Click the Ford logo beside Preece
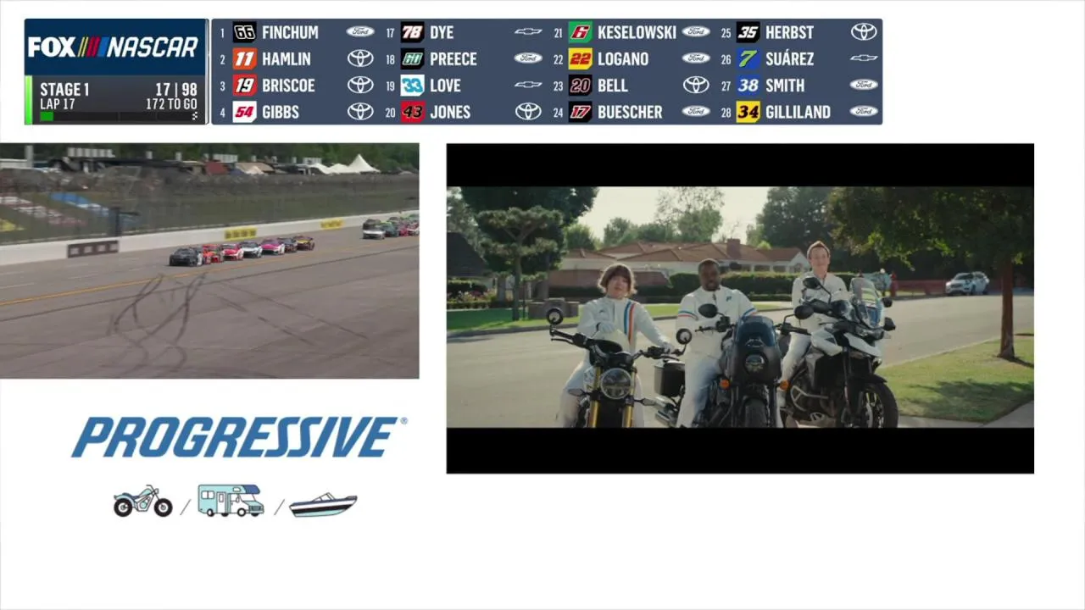Viewport: 1085px width, 610px height. (528, 58)
